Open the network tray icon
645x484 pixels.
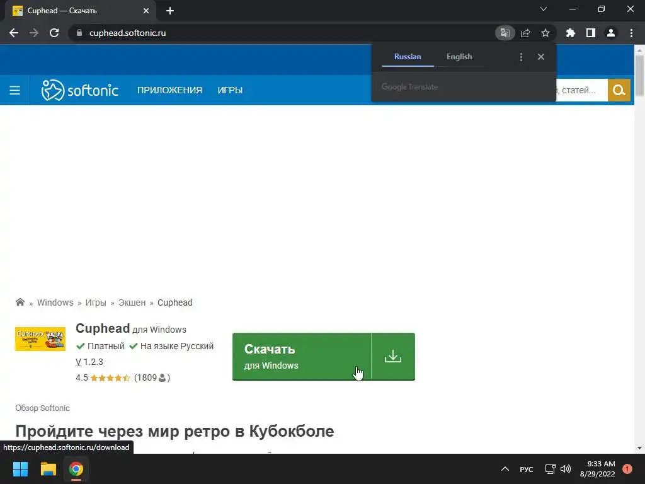(x=550, y=469)
